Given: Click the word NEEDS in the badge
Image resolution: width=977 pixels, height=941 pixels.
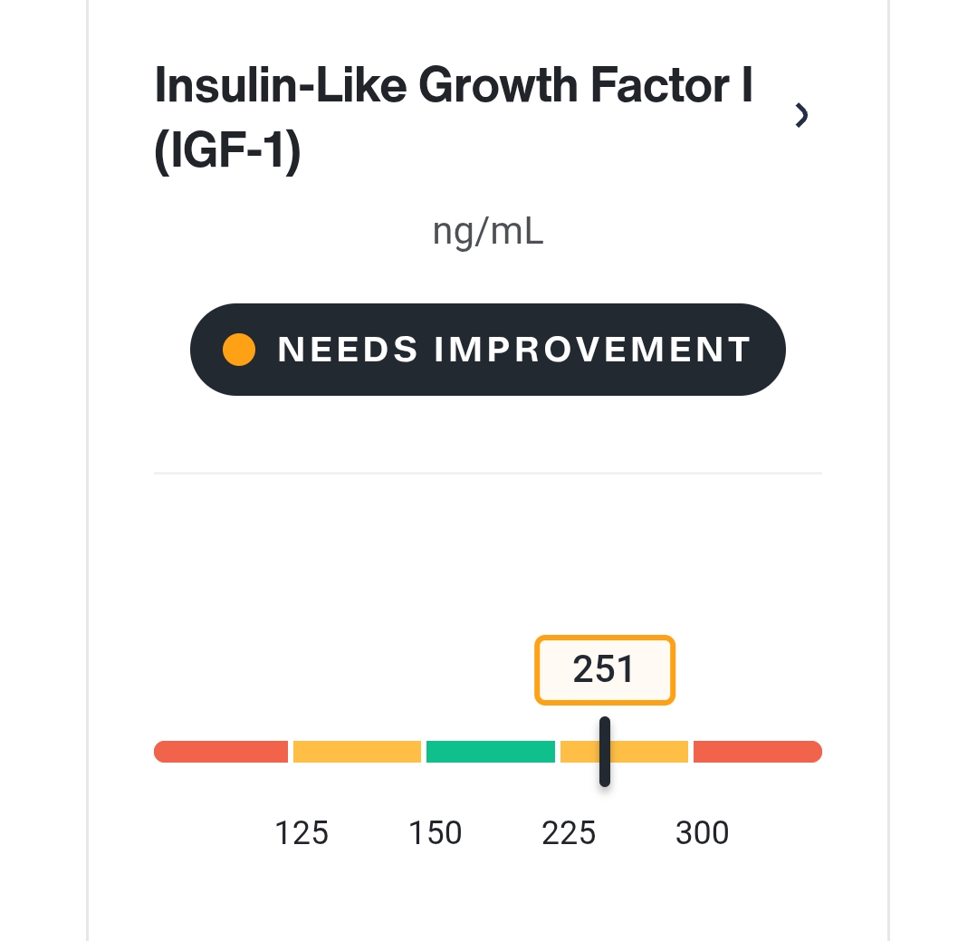Looking at the screenshot, I should pos(348,350).
